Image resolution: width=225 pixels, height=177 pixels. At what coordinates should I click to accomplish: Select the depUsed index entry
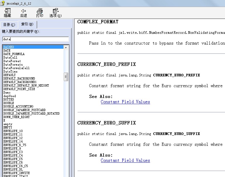click(9, 96)
